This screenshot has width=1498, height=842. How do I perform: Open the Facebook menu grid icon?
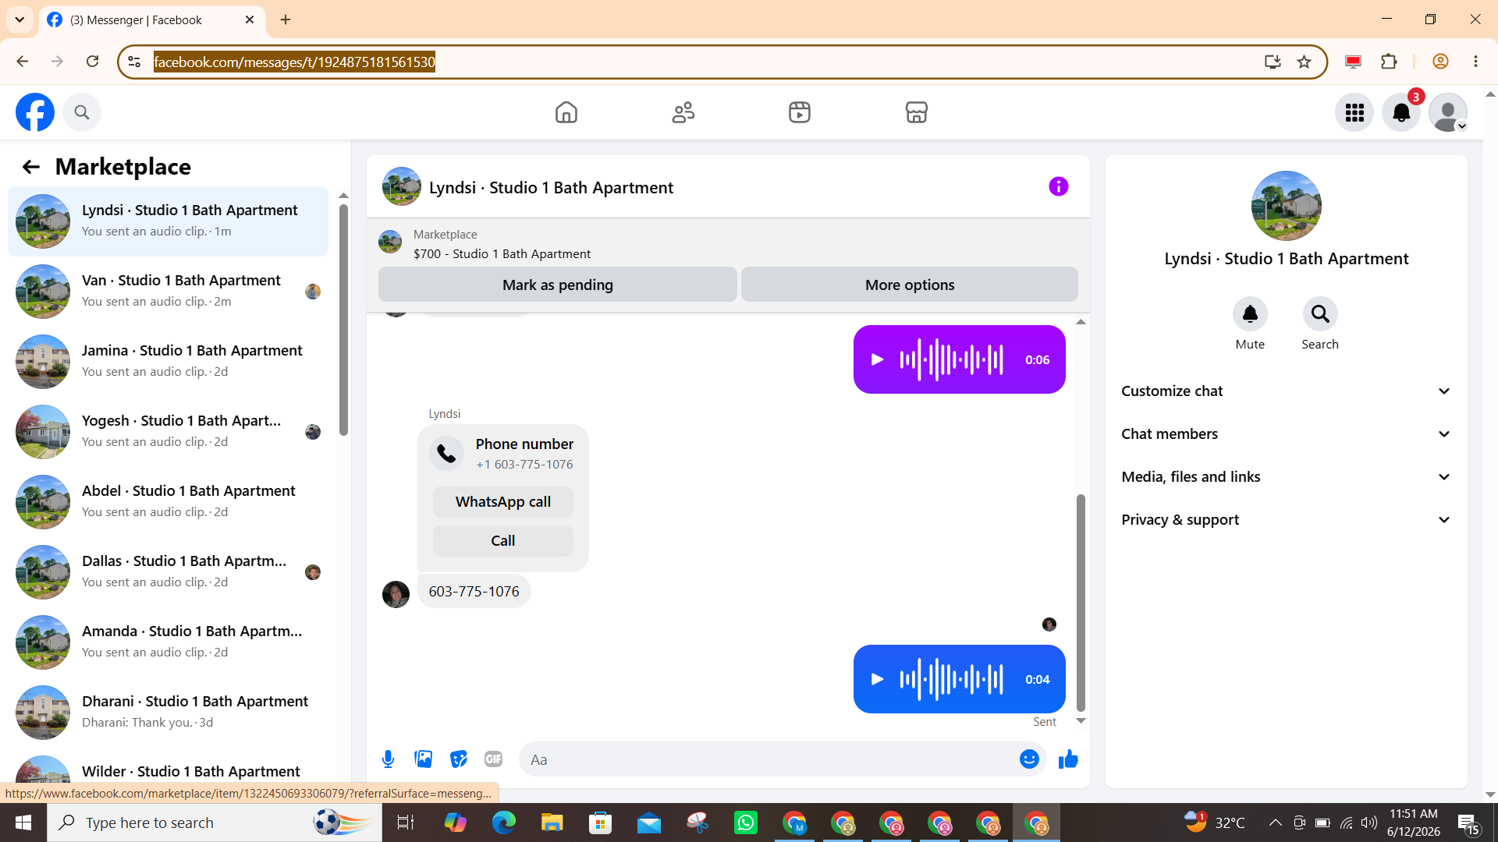click(1354, 113)
